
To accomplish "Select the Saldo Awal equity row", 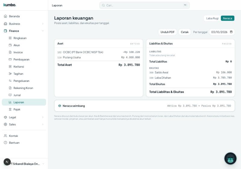I will [190, 72].
